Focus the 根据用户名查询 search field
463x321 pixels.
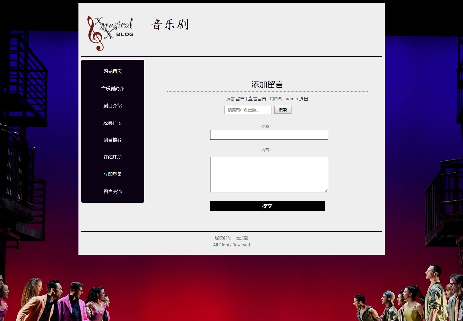coord(248,110)
